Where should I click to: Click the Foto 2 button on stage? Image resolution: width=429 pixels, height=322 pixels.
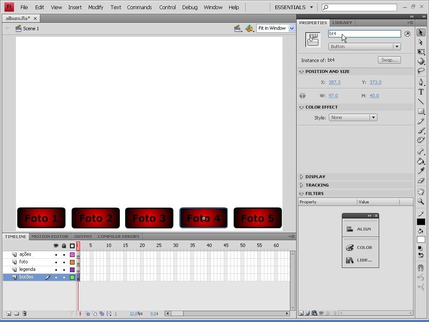(96, 218)
